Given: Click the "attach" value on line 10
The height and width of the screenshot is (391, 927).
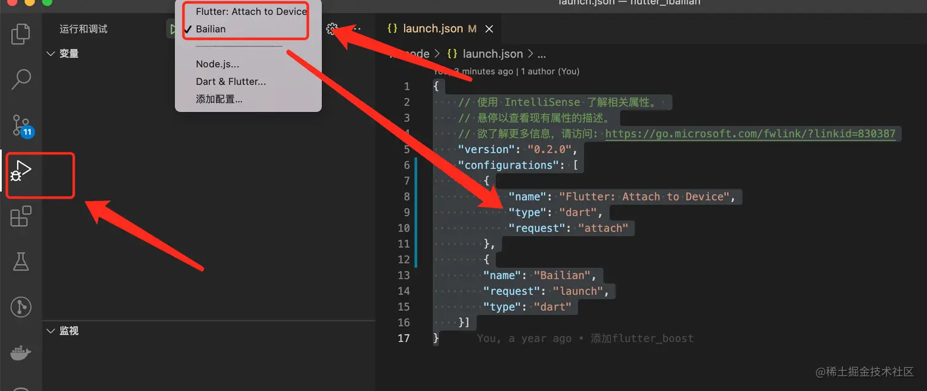Looking at the screenshot, I should pos(603,229).
